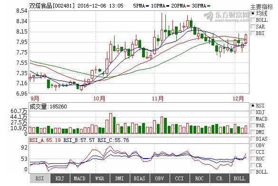Click the 20PMA red legend marker
Image resolution: width=278 pixels, height=186 pixels.
click(188, 6)
